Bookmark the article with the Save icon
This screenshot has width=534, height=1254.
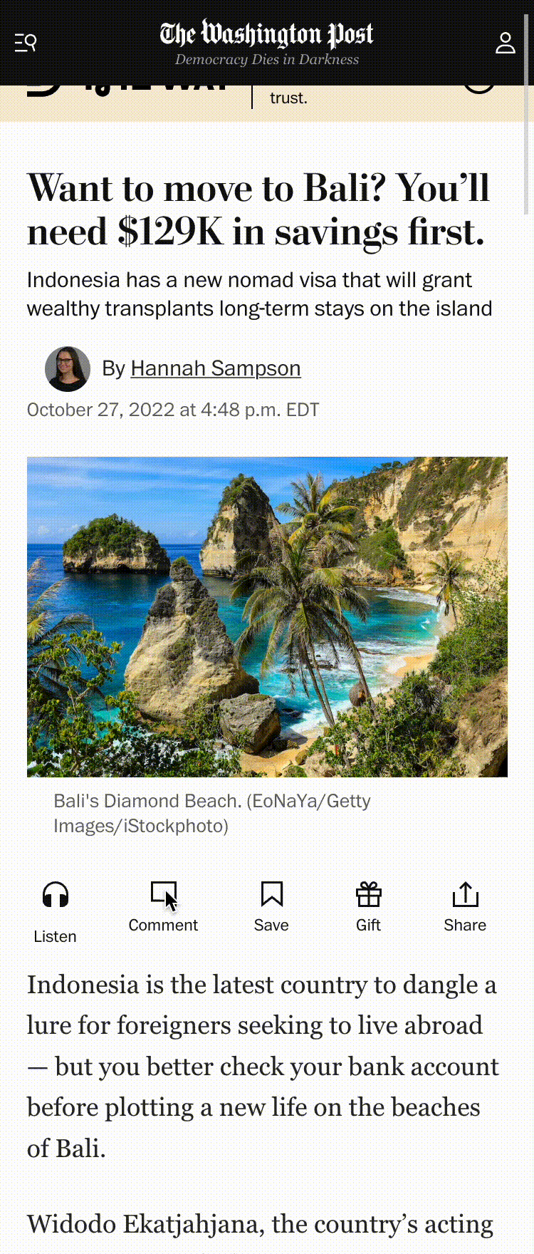271,893
